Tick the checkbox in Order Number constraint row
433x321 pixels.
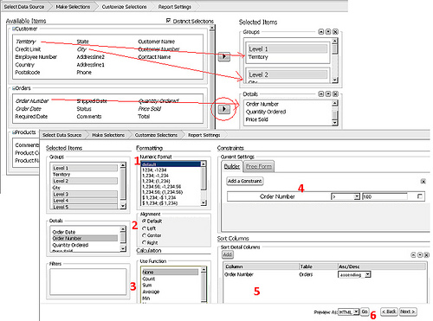(420, 196)
